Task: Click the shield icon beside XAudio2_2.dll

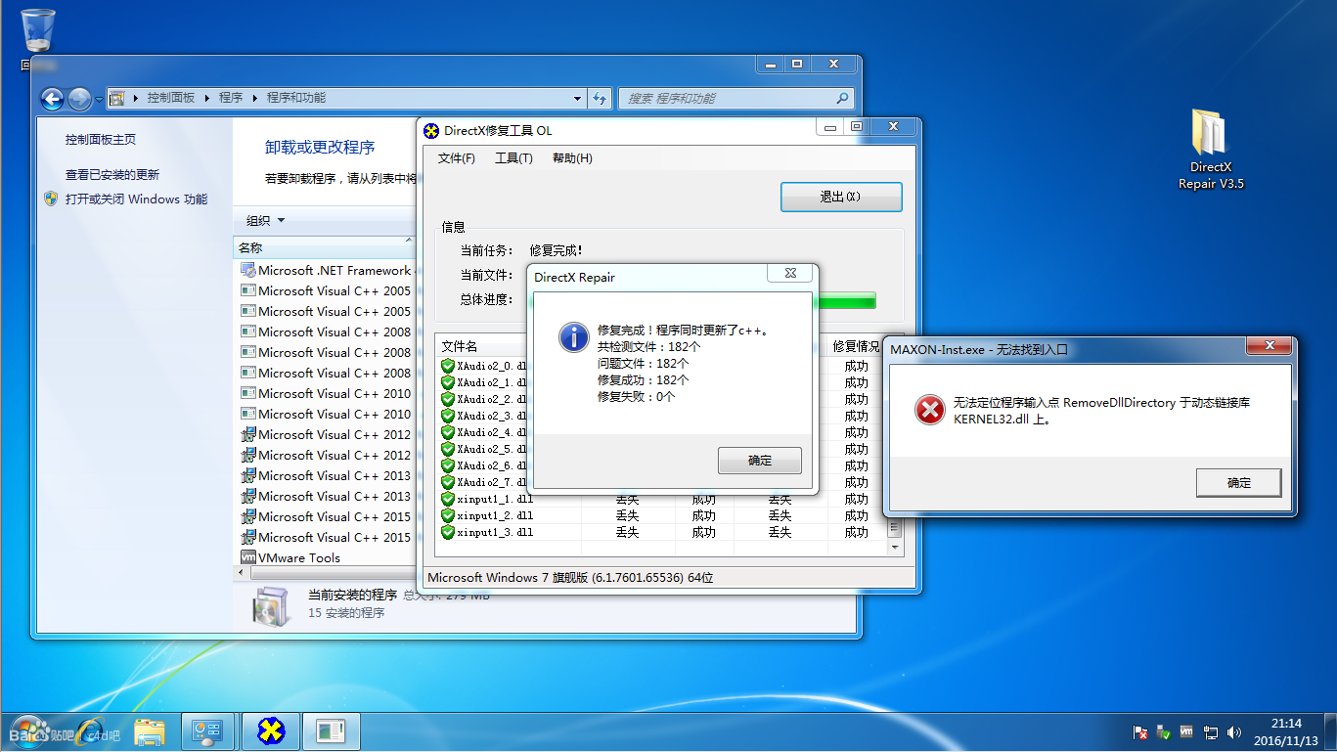Action: tap(448, 399)
